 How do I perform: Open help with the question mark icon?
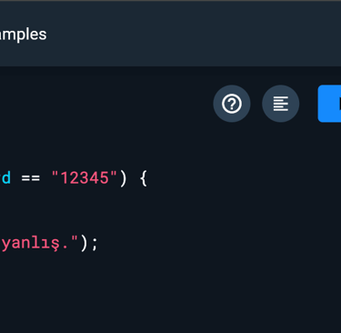click(x=232, y=104)
